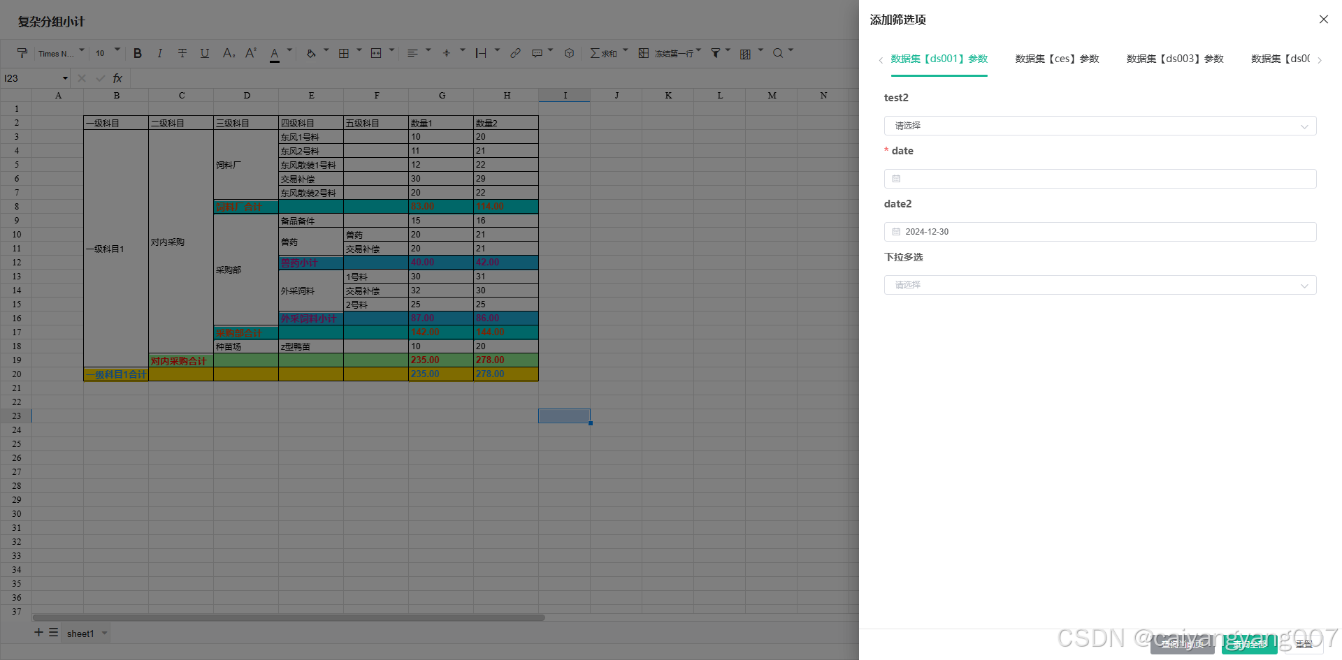This screenshot has width=1342, height=660.
Task: Click the 查询当前页 button
Action: coord(1183,644)
